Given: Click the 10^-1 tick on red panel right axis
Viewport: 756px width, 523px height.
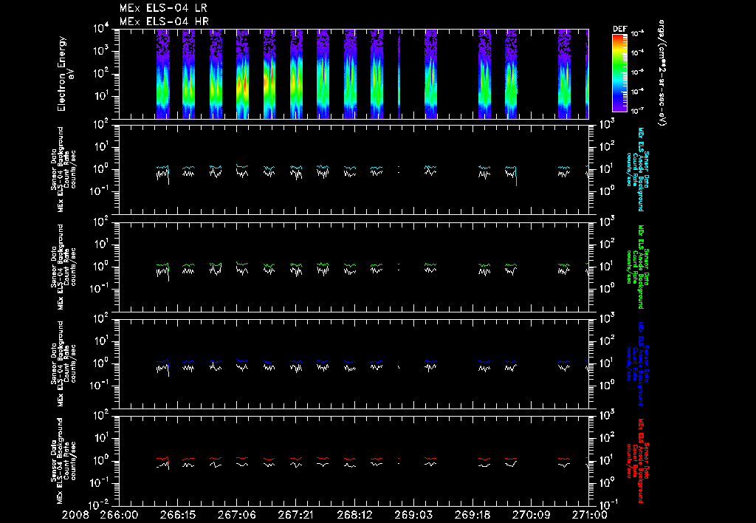Looking at the screenshot, I should click(608, 505).
